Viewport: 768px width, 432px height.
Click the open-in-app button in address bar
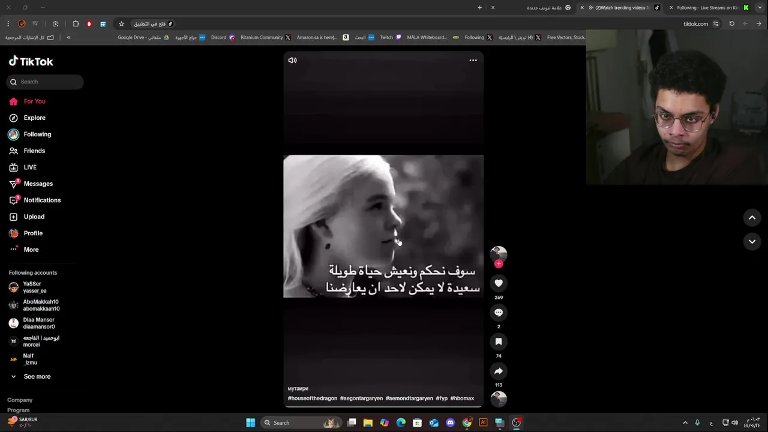154,24
